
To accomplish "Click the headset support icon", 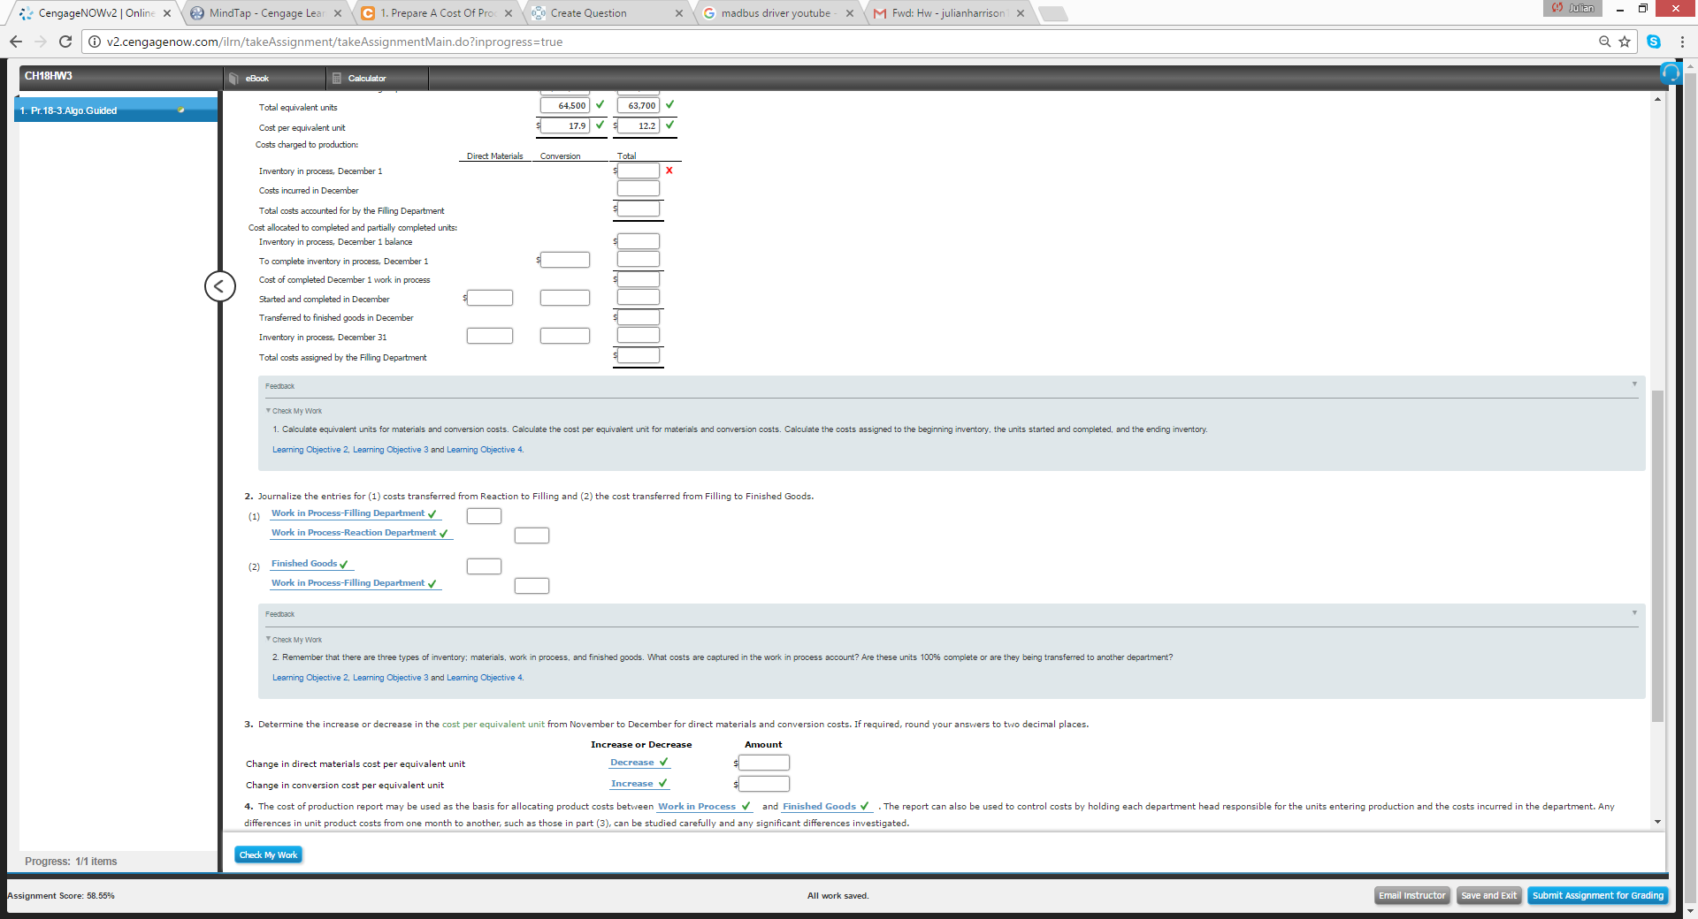I will click(1670, 73).
